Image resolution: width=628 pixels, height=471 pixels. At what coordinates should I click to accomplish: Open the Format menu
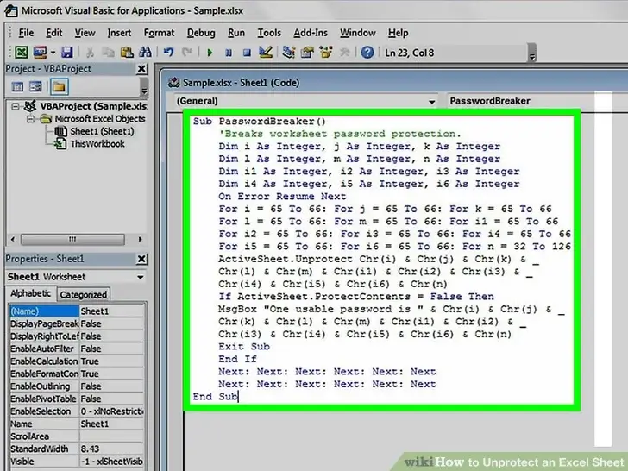tap(159, 33)
